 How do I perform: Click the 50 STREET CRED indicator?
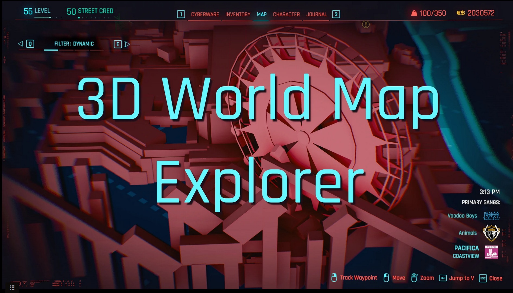click(x=90, y=11)
